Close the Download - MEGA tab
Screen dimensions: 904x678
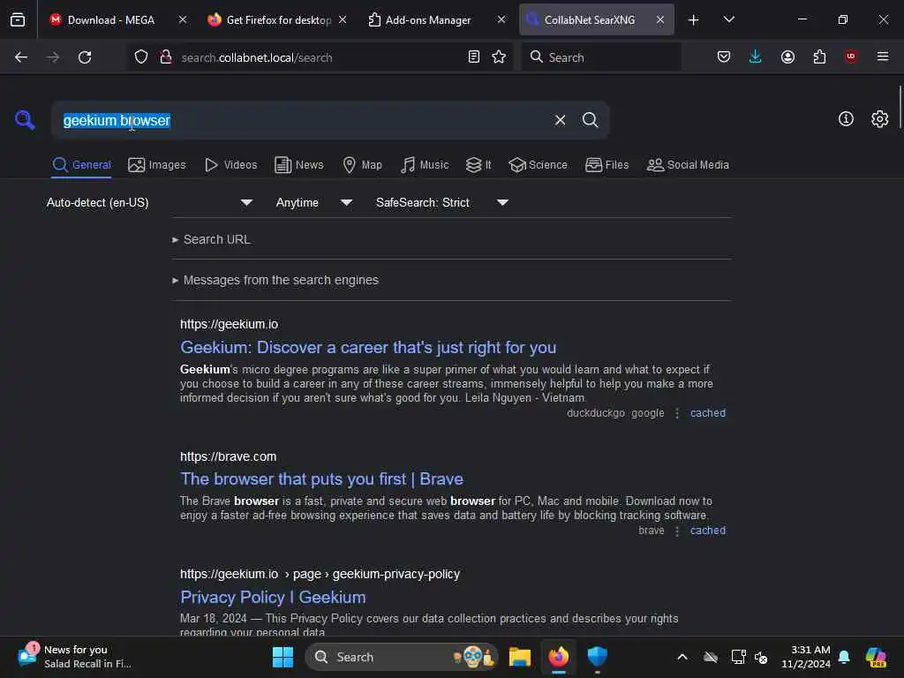tap(183, 19)
